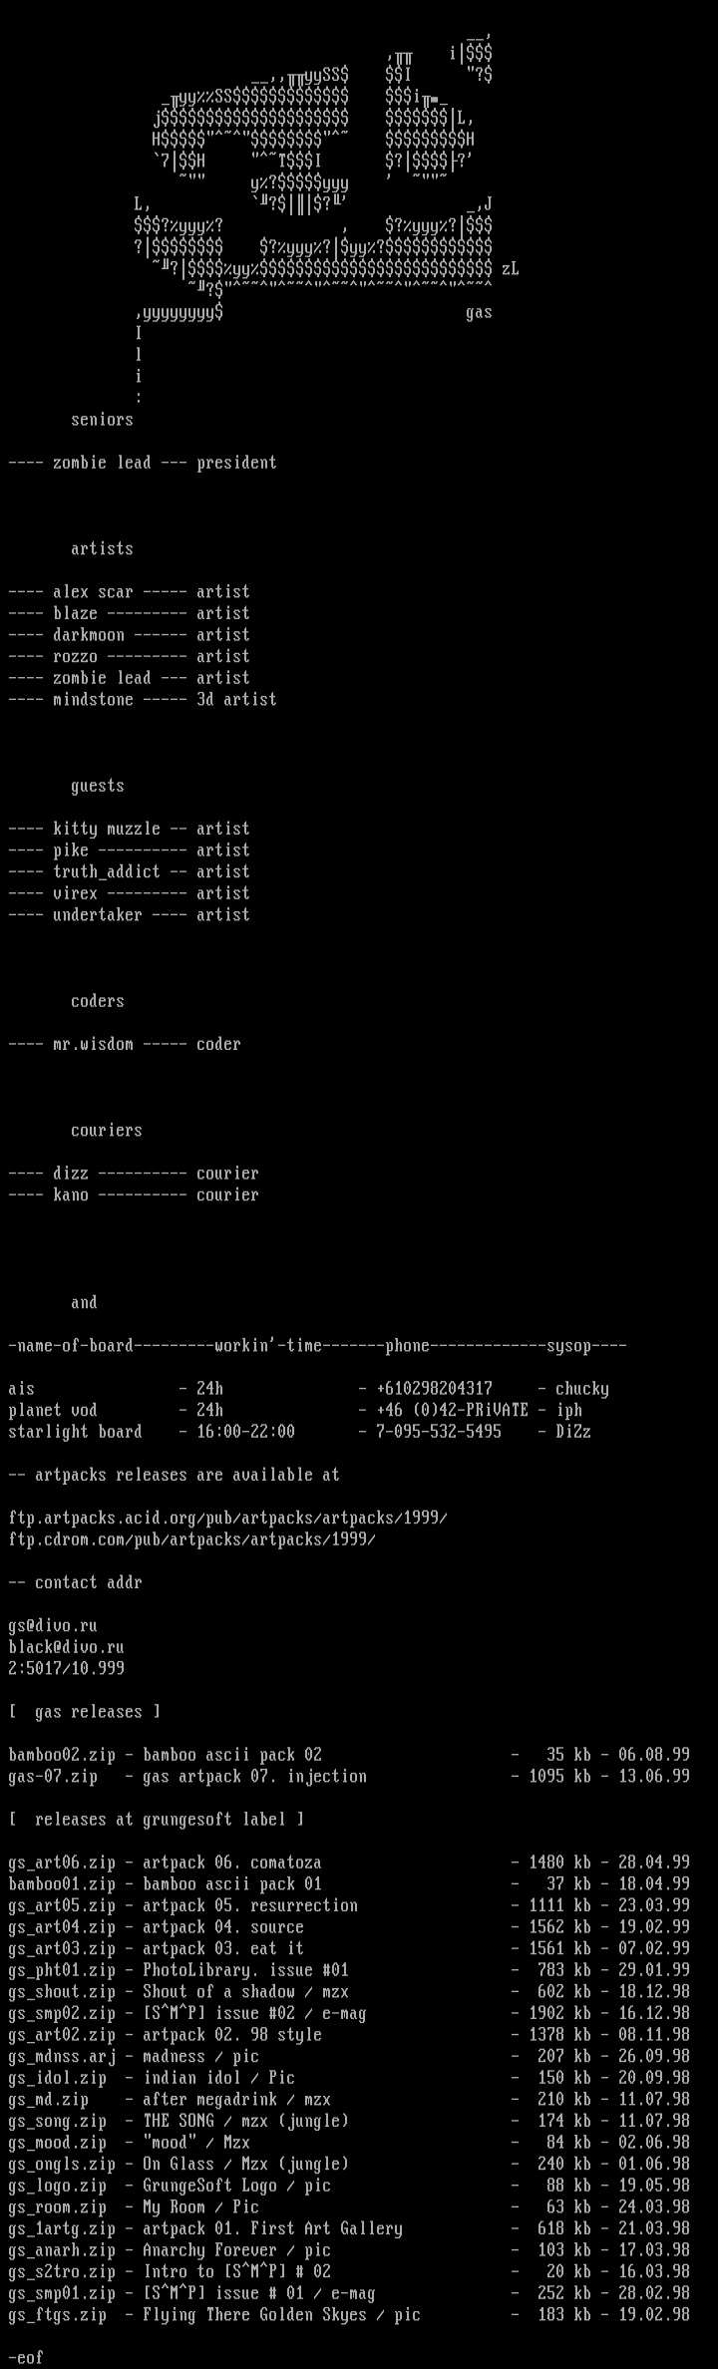This screenshot has width=718, height=2369.
Task: Select gs_mdnss.arj madness pic entry
Action: tap(349, 2056)
